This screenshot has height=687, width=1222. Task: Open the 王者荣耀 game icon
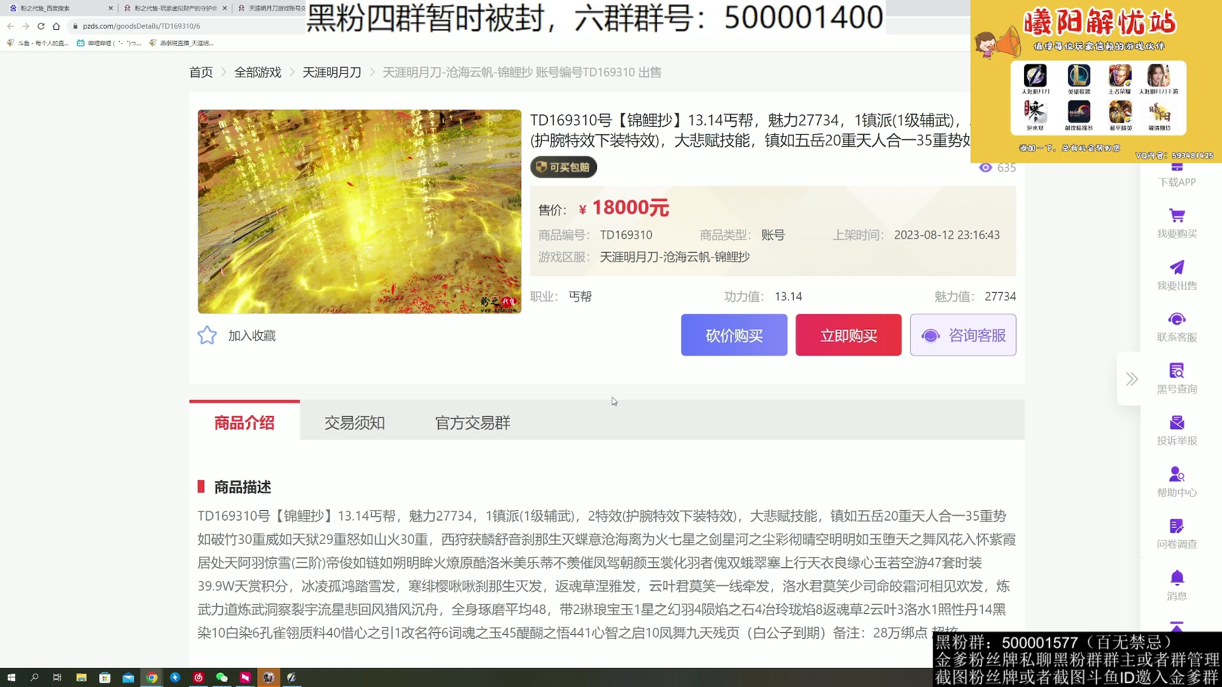click(1120, 76)
